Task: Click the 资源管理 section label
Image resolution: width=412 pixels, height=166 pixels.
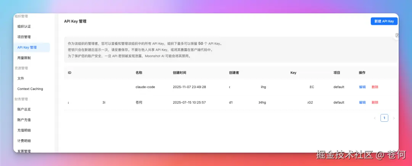Action: [x=21, y=68]
